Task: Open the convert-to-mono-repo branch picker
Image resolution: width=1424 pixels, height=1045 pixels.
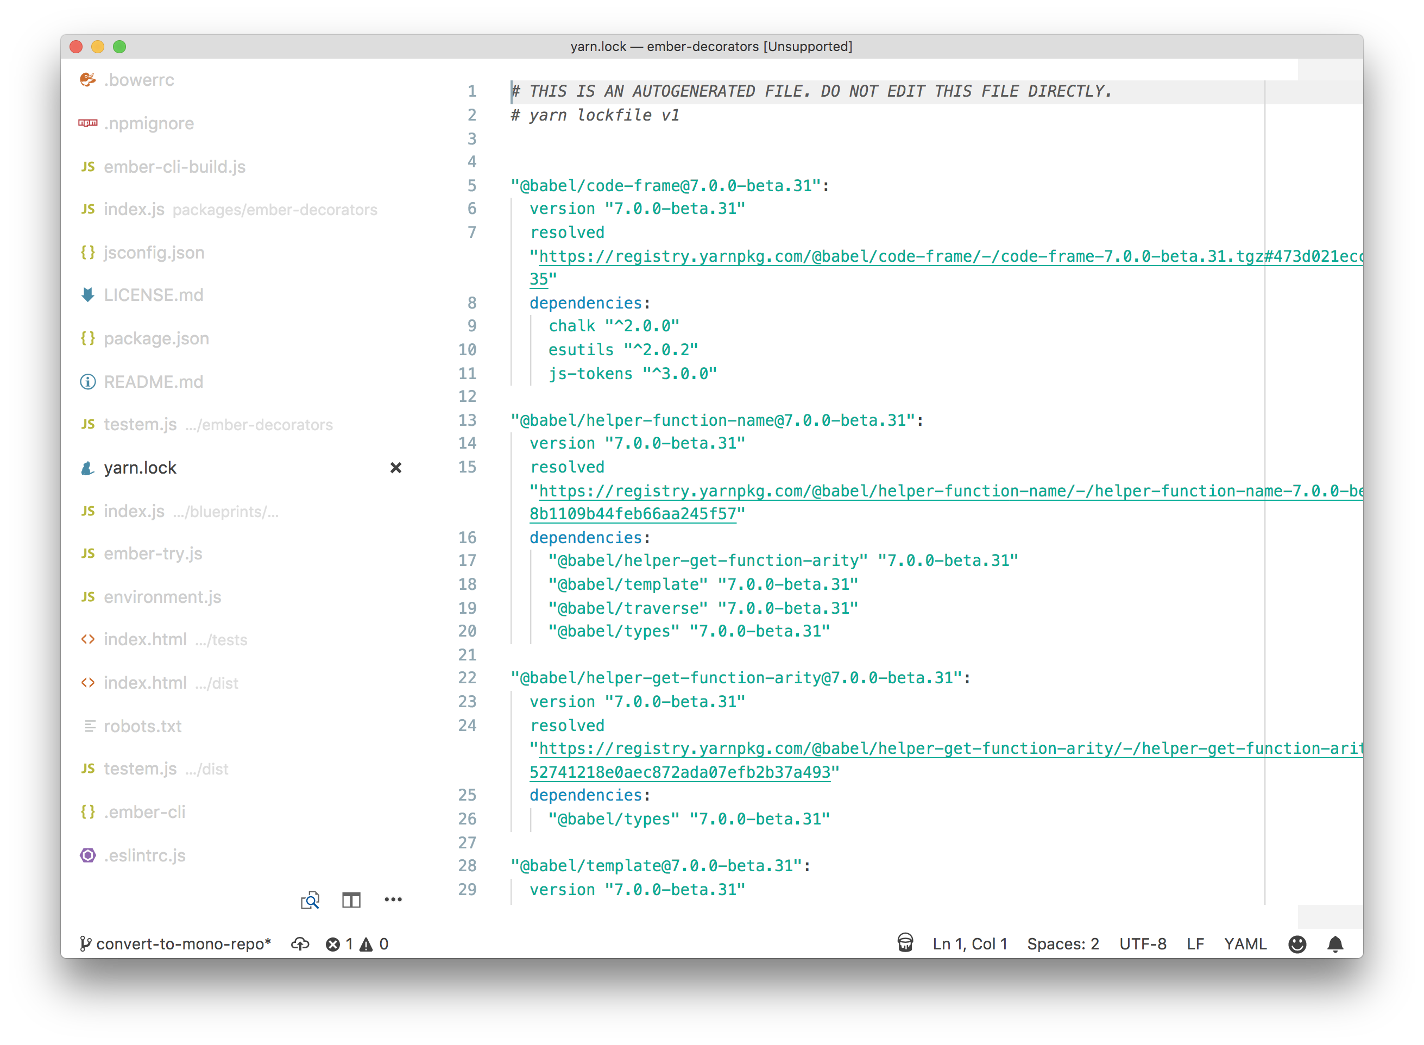Action: pyautogui.click(x=176, y=944)
